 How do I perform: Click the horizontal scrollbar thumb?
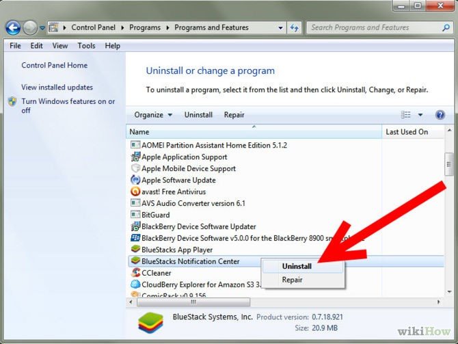click(x=193, y=302)
